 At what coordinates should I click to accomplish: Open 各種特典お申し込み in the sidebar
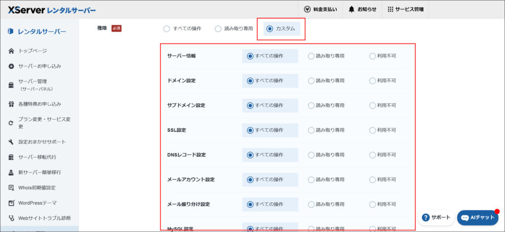click(x=39, y=104)
